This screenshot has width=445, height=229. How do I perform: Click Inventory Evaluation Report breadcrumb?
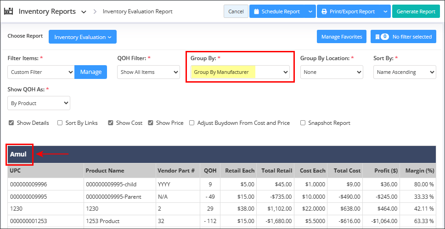138,11
